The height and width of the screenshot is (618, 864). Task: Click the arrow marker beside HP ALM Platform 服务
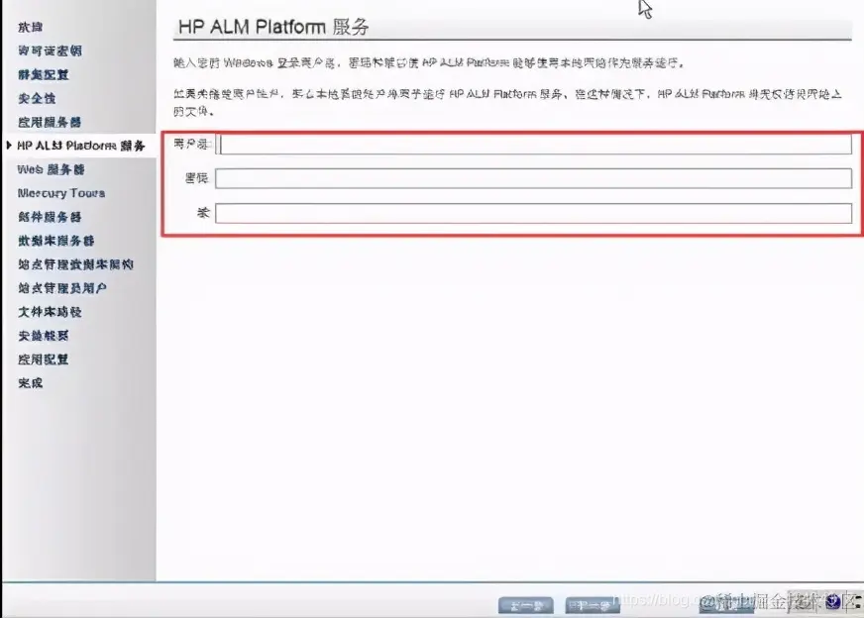[x=9, y=146]
